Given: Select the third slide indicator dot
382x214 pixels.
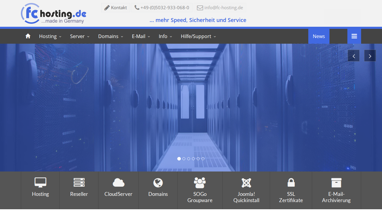Looking at the screenshot, I should pos(189,159).
